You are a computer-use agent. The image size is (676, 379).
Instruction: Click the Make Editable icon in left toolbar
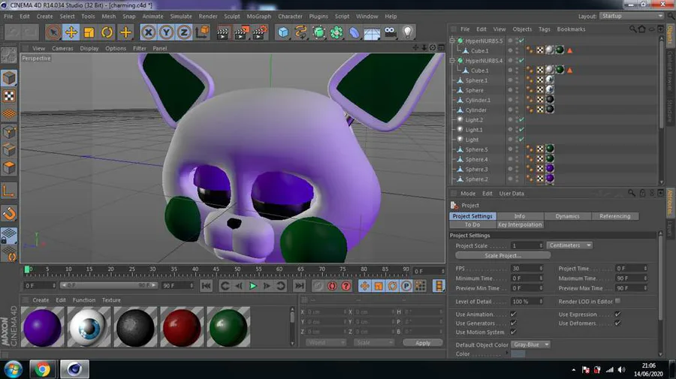coord(9,55)
